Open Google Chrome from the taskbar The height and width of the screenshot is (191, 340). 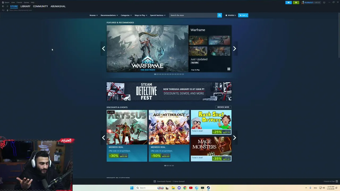[185, 188]
